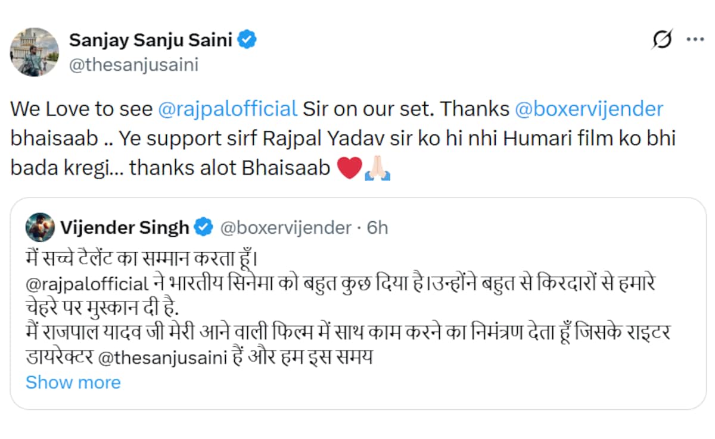Viewport: 715px width, 439px height.
Task: Open the @thesanjusaini handle under the author name
Action: point(133,64)
